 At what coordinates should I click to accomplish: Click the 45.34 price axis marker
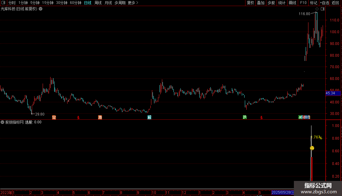tap(333, 93)
